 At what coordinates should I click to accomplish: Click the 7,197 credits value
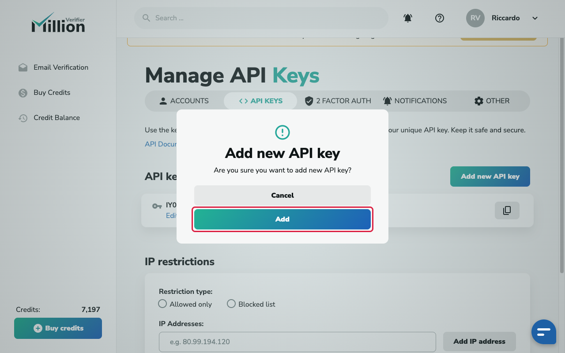click(x=91, y=310)
